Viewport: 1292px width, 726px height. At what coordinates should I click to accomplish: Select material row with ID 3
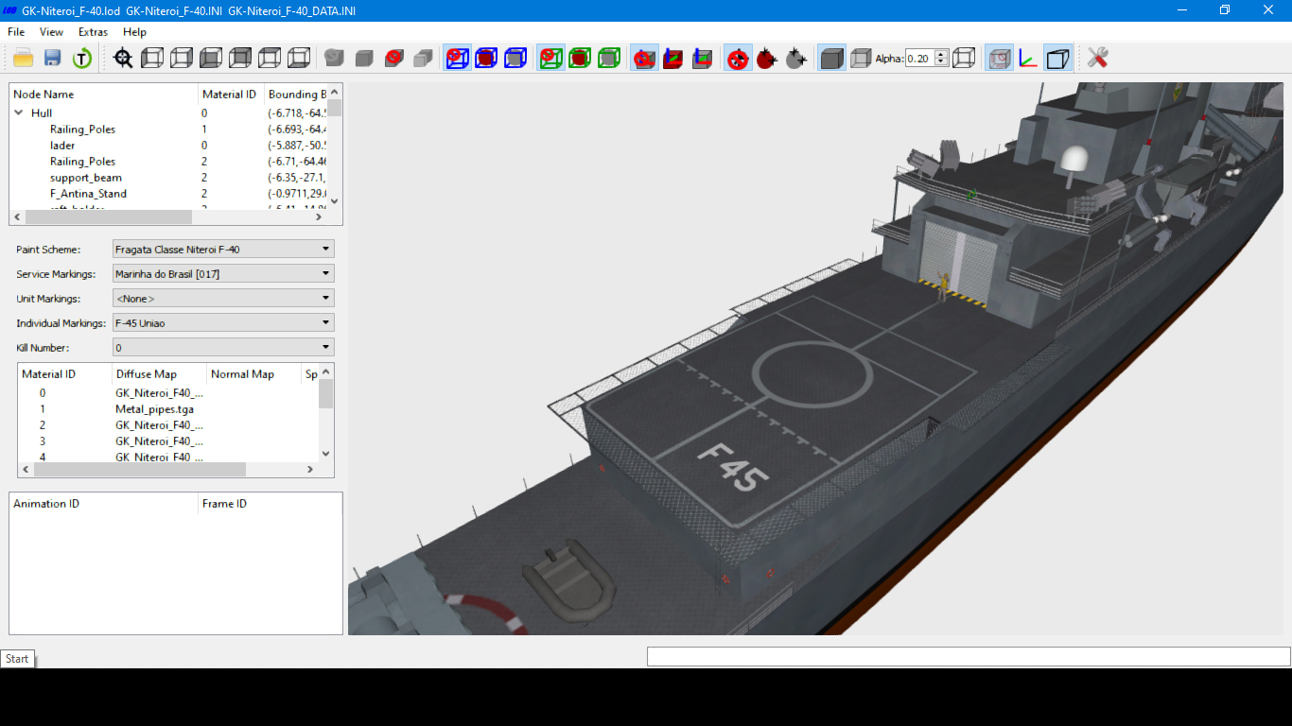(168, 441)
